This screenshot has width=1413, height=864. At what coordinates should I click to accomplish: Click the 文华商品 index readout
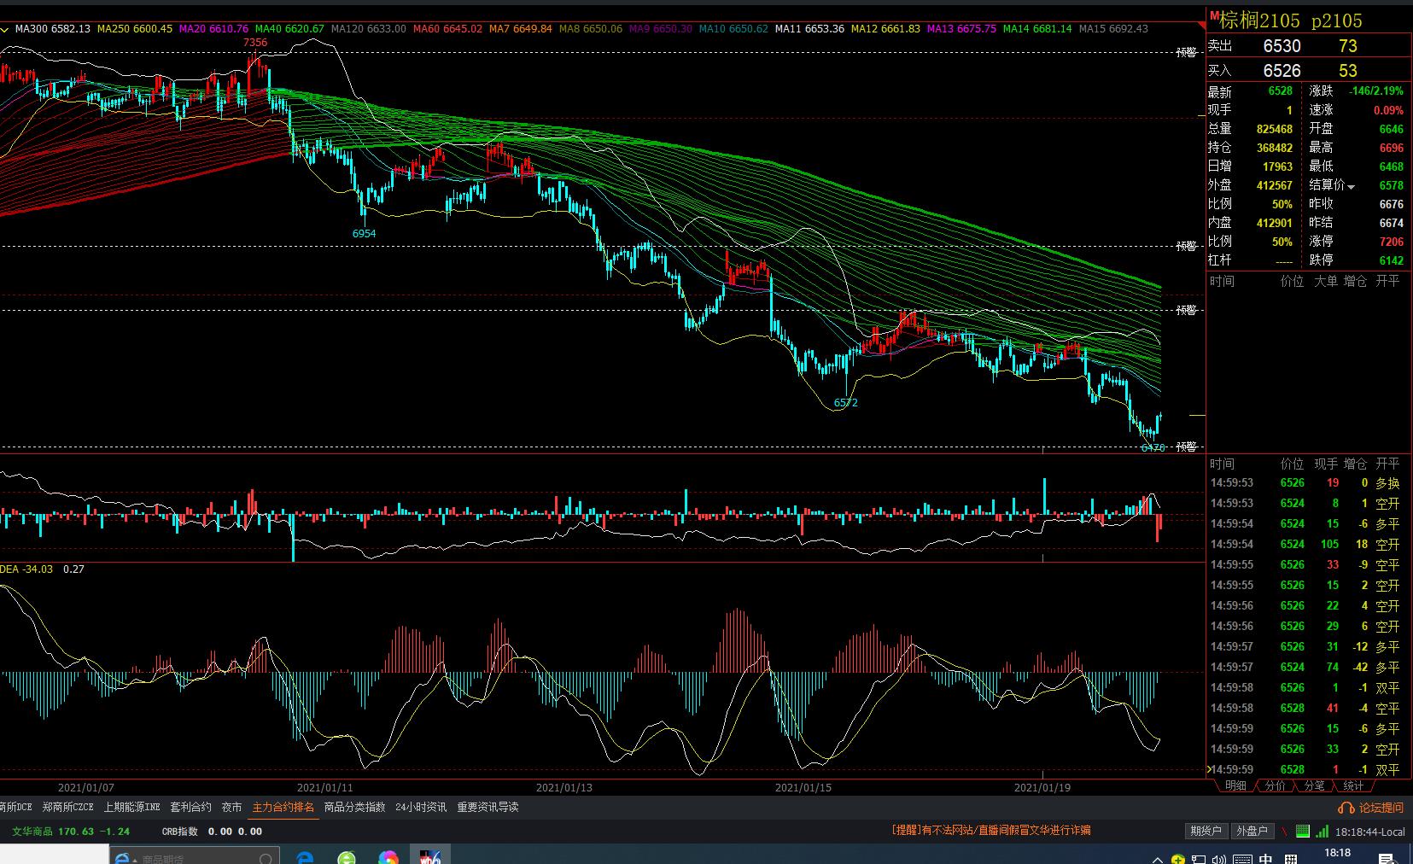click(71, 832)
